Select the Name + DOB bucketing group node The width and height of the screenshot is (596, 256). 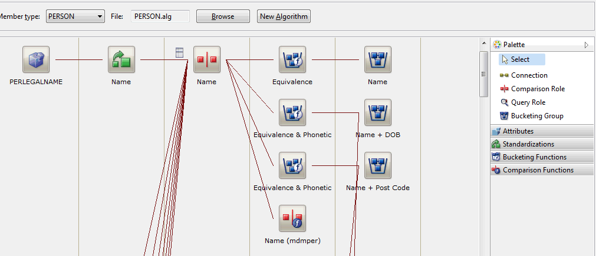coord(377,112)
